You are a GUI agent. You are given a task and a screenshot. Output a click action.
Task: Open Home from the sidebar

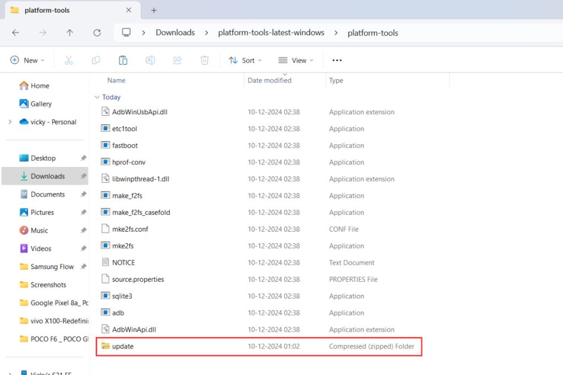[x=38, y=86]
